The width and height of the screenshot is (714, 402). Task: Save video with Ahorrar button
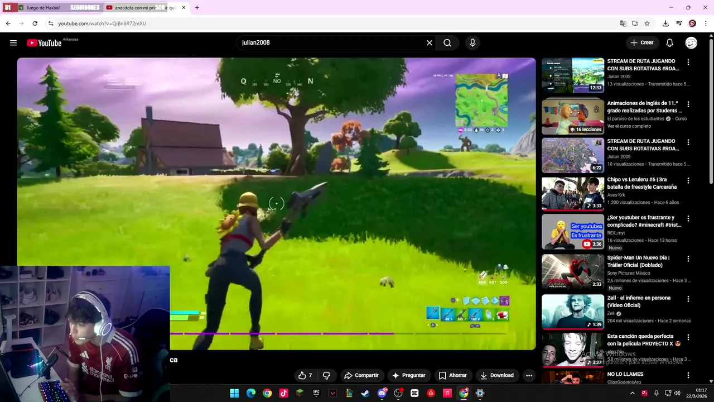pyautogui.click(x=452, y=375)
